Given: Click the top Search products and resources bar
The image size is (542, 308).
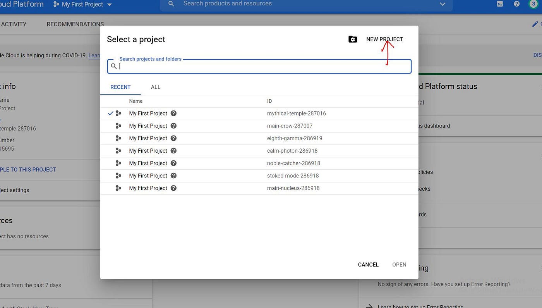Looking at the screenshot, I should coord(306,4).
